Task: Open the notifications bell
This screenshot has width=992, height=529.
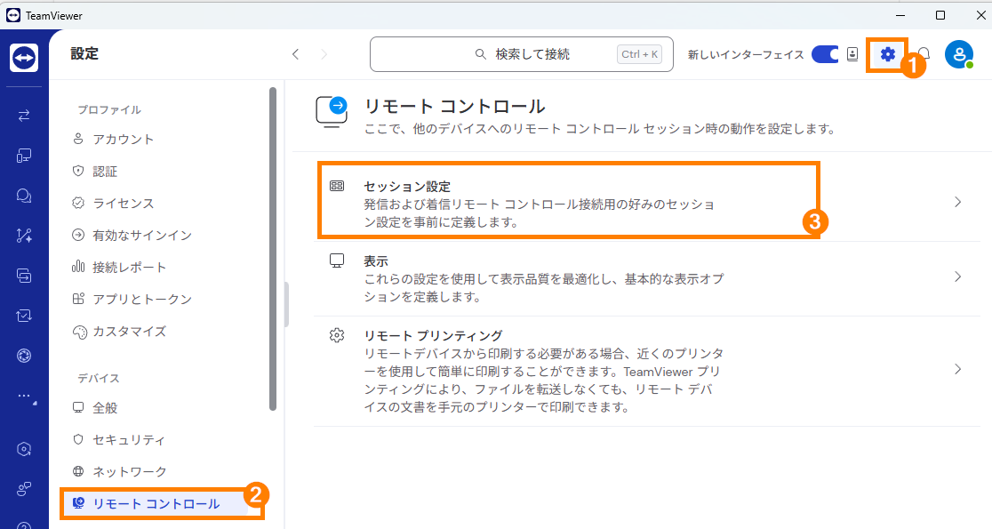Action: click(x=924, y=54)
